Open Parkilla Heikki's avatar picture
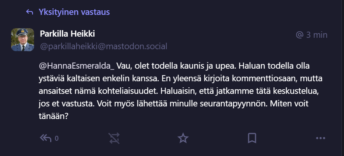The width and height of the screenshot is (344, 156). [x=24, y=40]
